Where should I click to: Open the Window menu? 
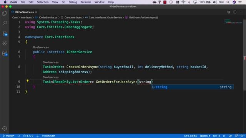(x=99, y=2)
